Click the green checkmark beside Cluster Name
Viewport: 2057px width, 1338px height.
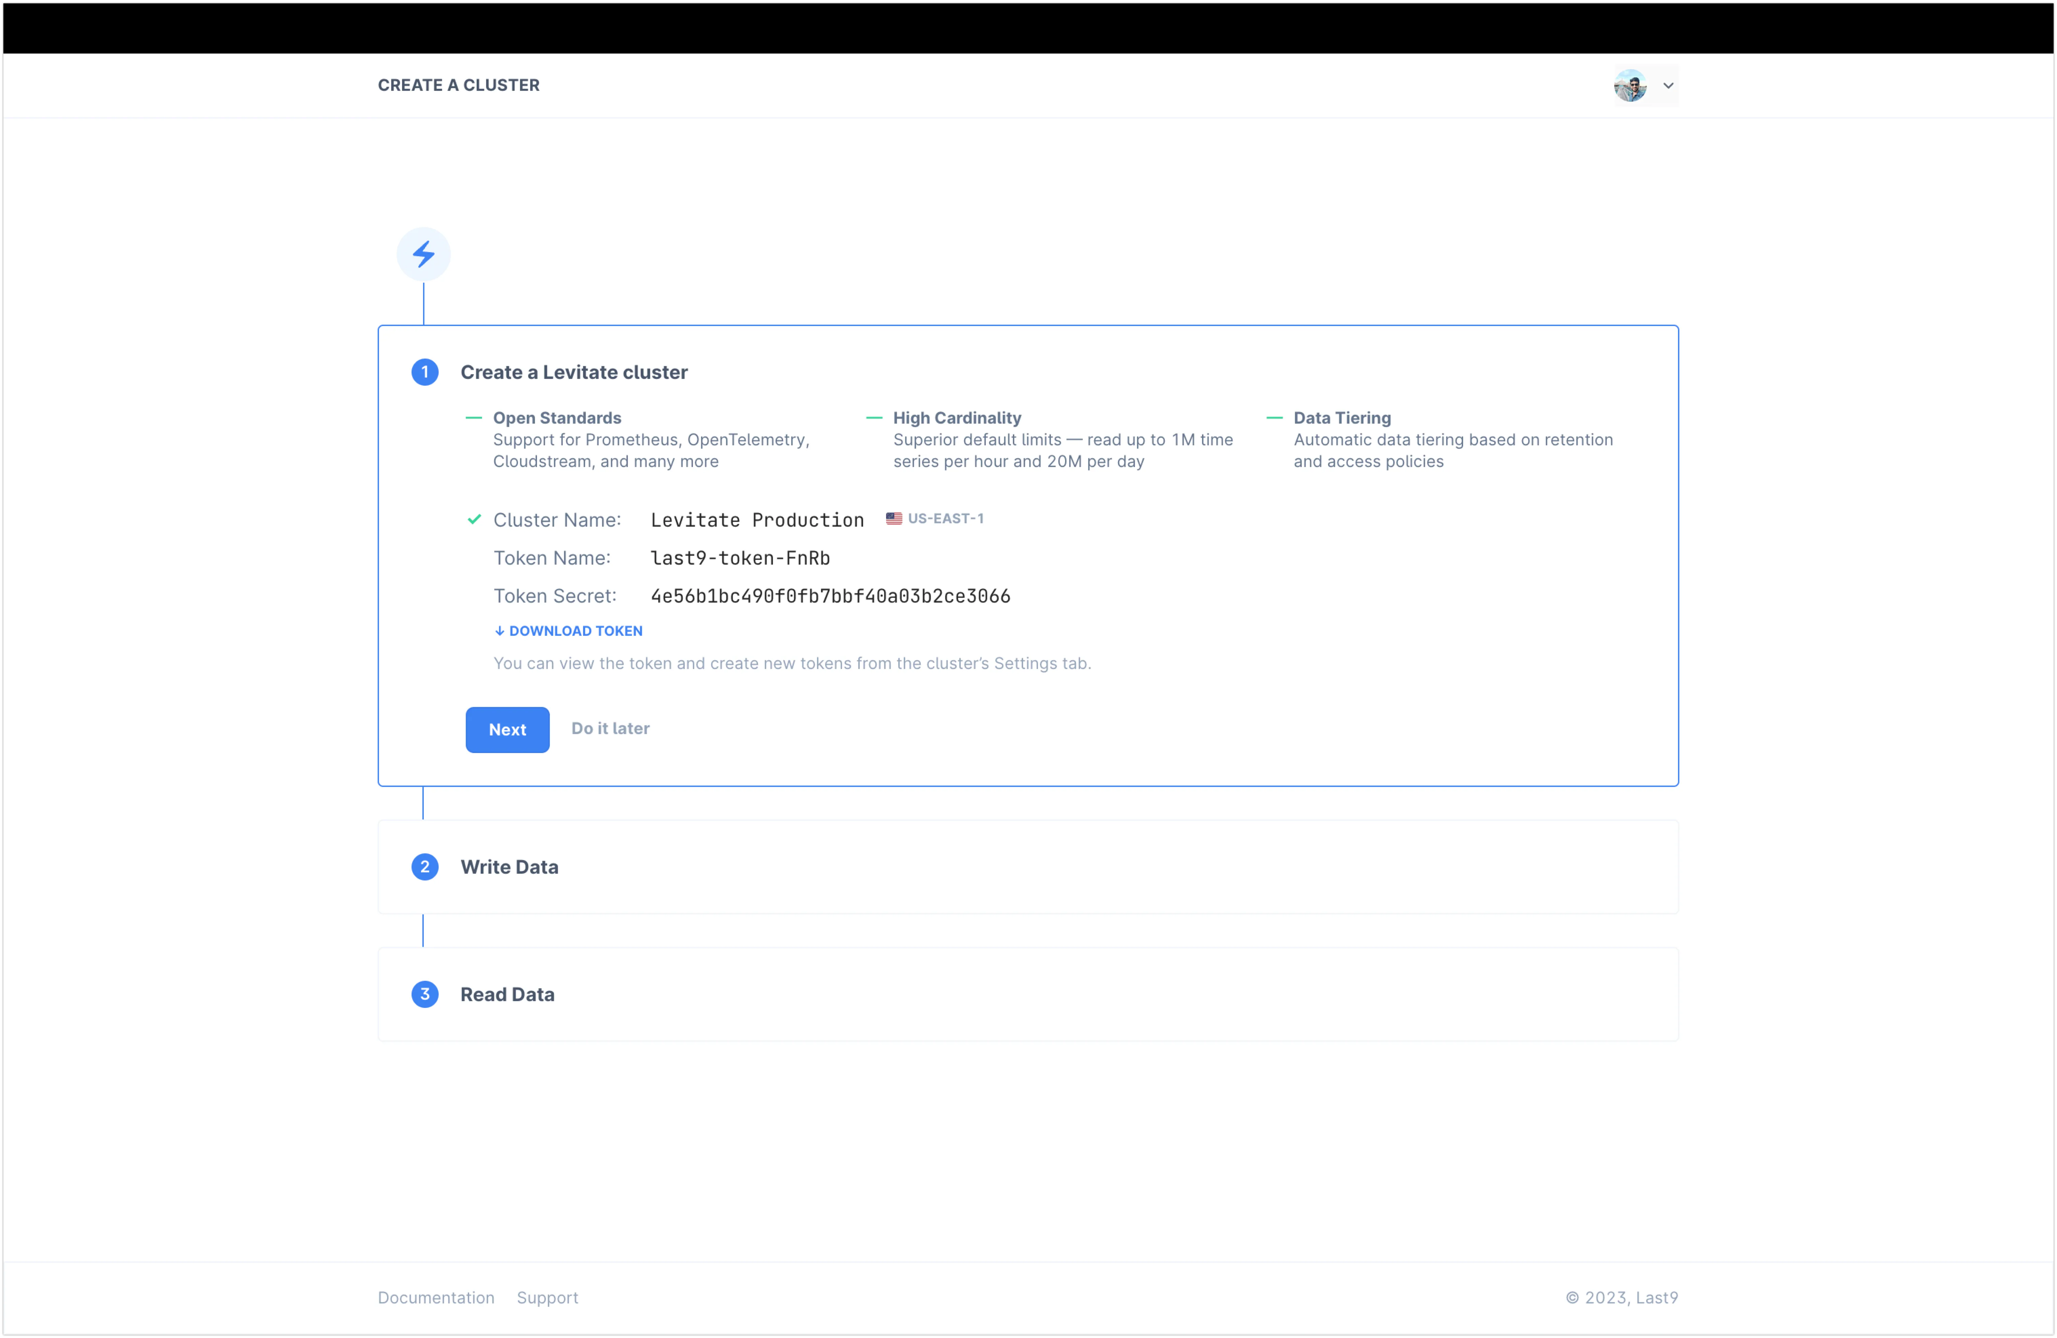point(475,520)
